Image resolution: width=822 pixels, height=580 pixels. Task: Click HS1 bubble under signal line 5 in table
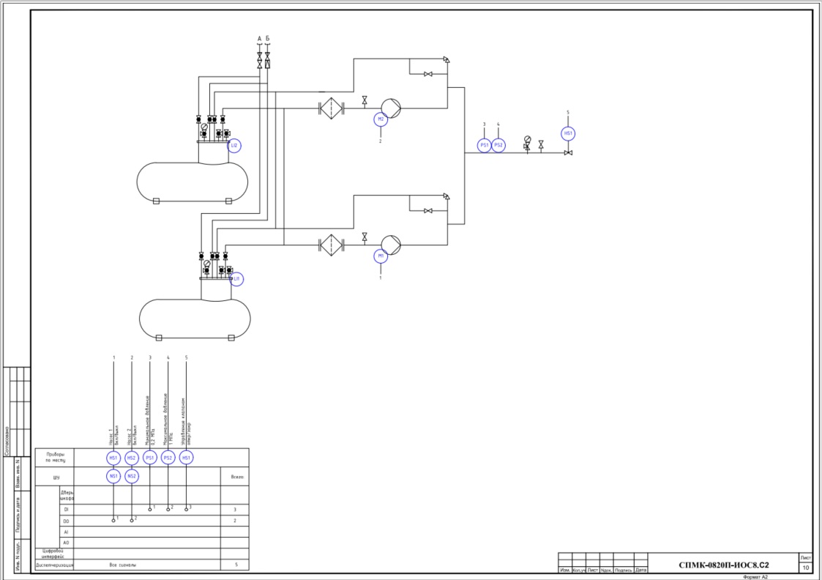186,458
